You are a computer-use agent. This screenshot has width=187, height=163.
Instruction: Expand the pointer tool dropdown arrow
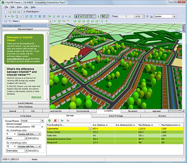[x=9, y=16]
